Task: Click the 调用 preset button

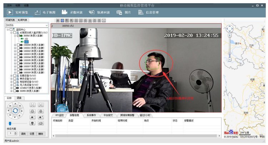Action: click(23, 134)
